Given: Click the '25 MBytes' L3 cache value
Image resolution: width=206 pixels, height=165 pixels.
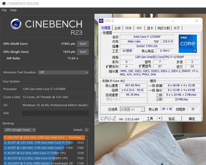Looking at the screenshot, I should [x=181, y=99].
